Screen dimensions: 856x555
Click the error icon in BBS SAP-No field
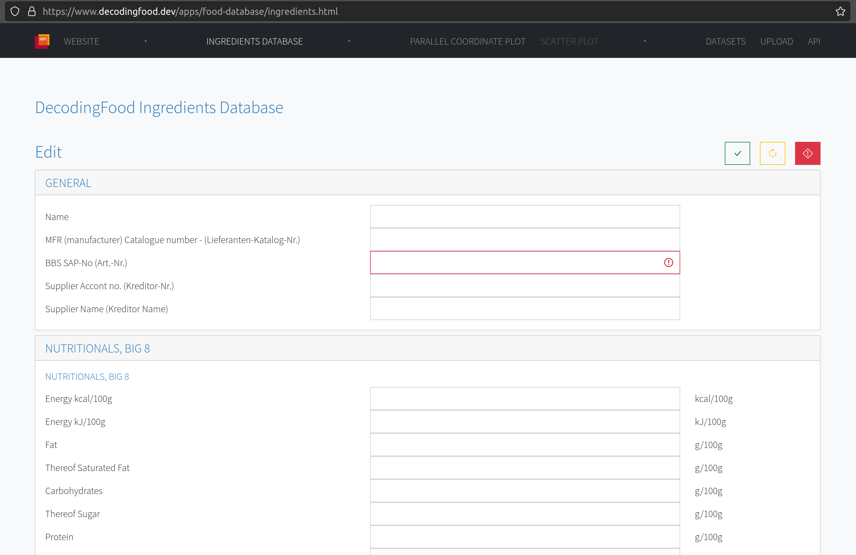click(668, 262)
